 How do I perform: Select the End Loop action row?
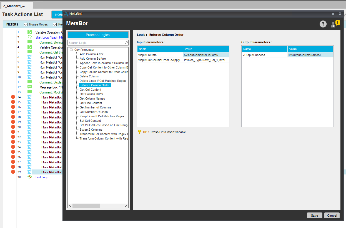point(42,177)
